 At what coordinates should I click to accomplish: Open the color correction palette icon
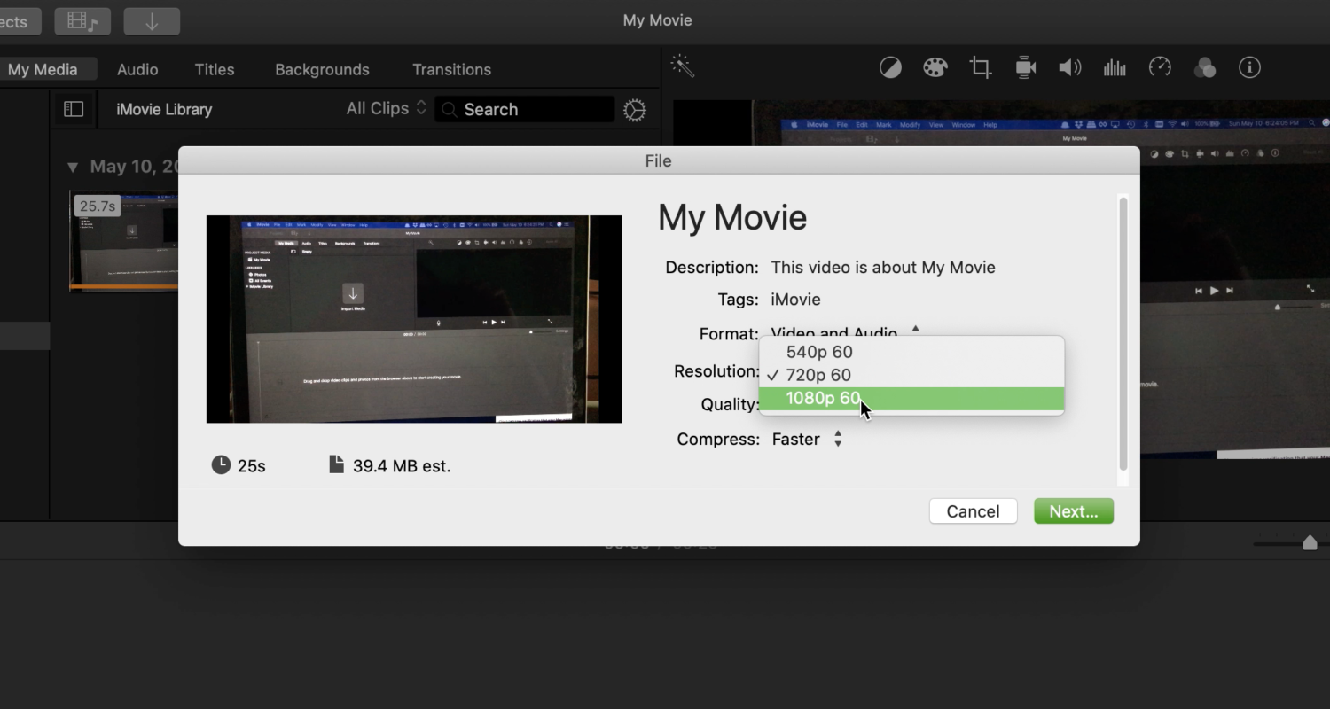tap(935, 67)
